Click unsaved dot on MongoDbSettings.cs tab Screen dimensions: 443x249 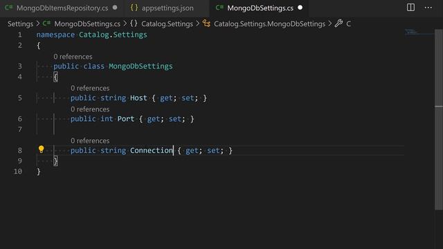click(x=300, y=8)
